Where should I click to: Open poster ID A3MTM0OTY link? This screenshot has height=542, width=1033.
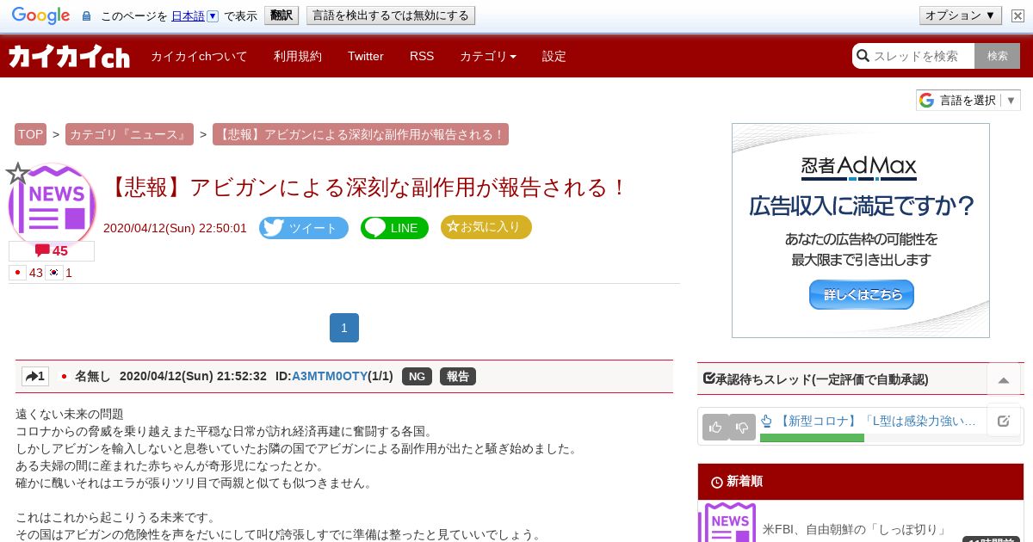point(331,376)
